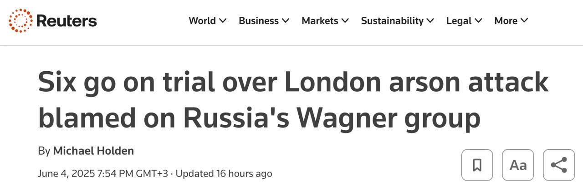The image size is (583, 191).
Task: Click the June 4, 2025 publication timestamp
Action: pos(103,174)
